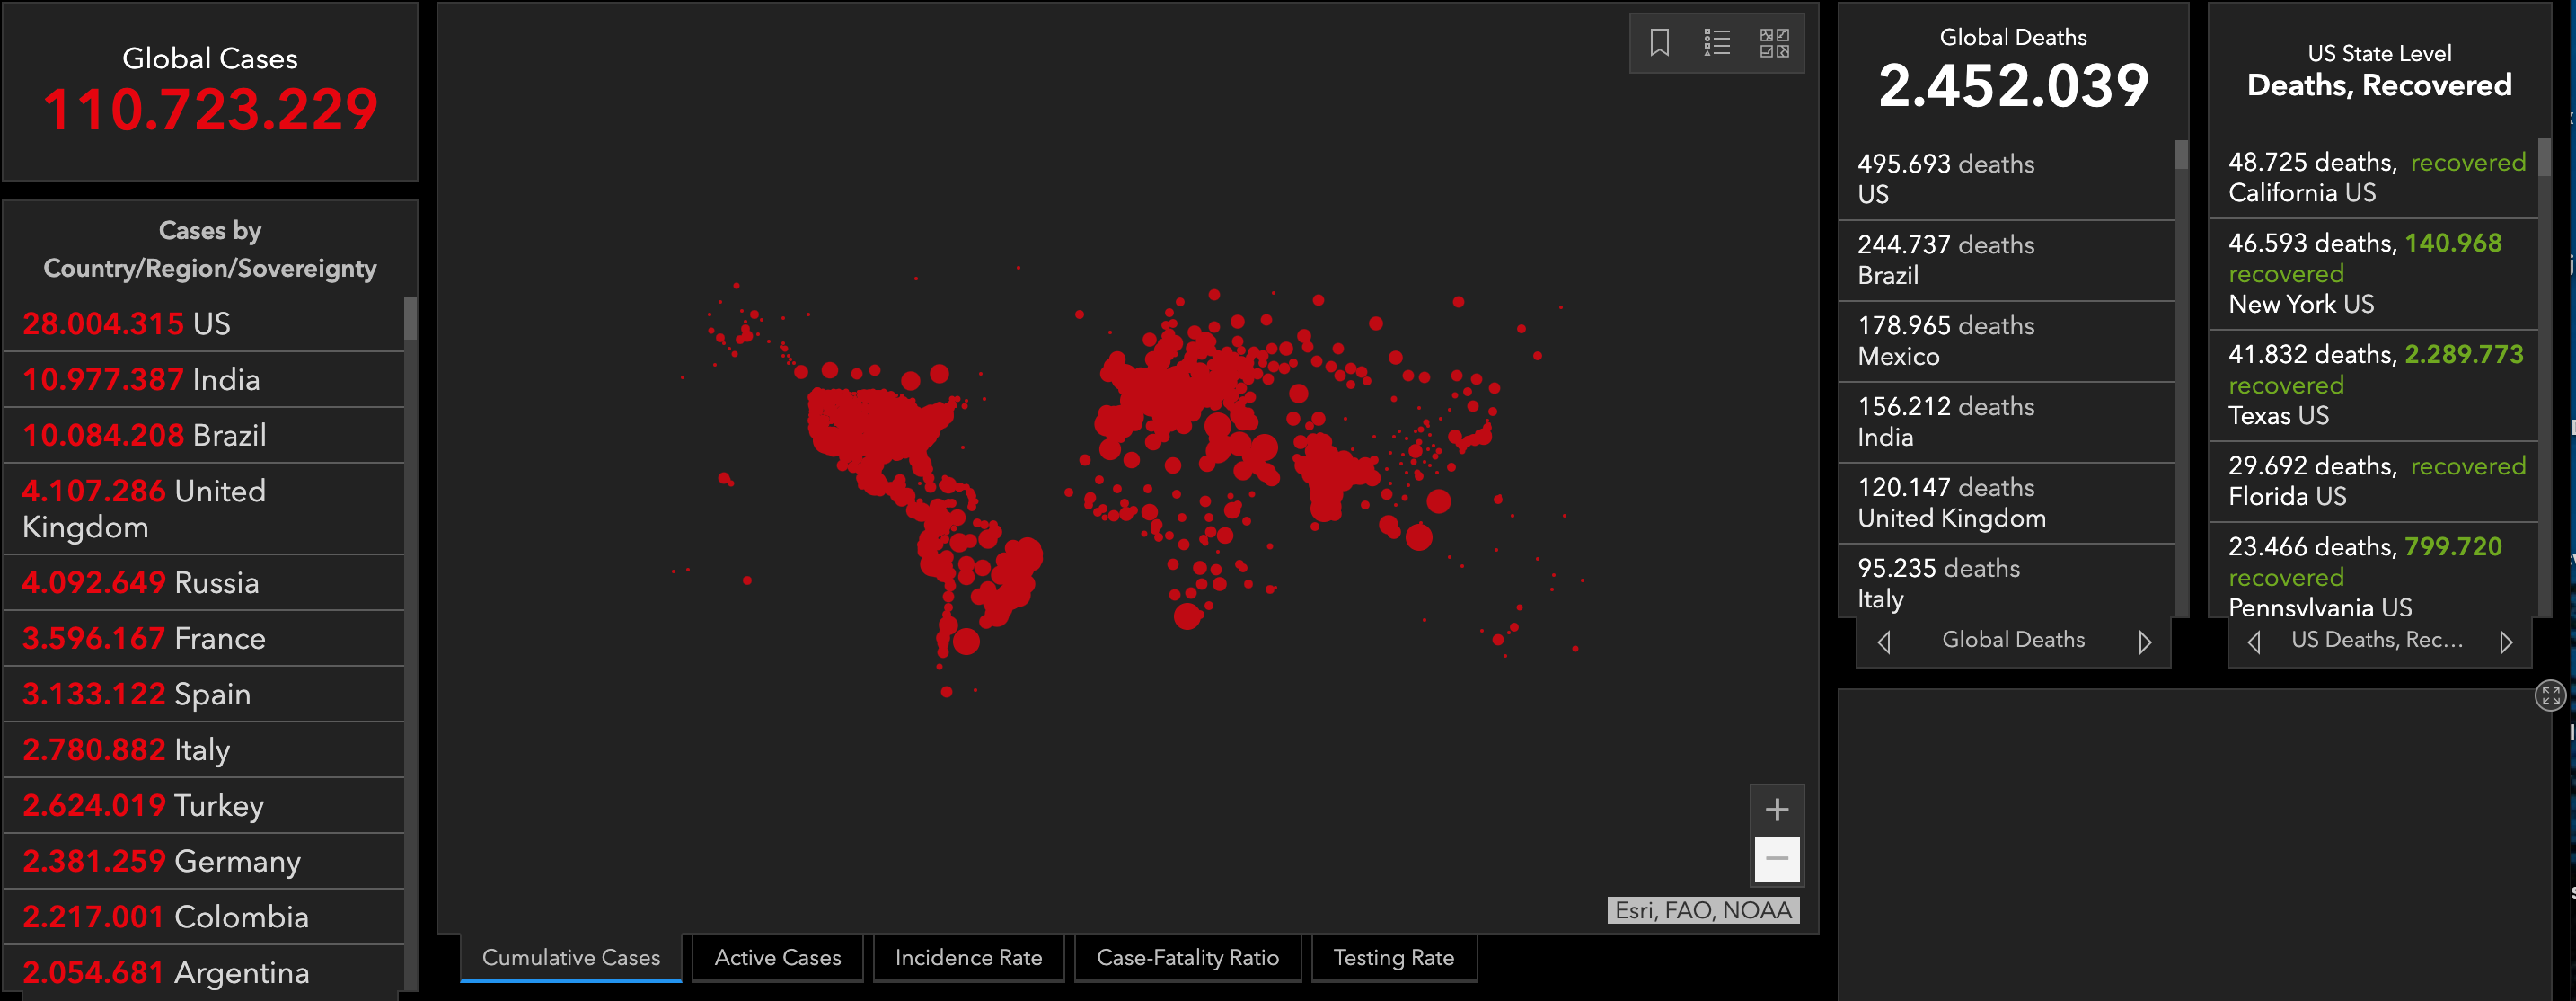Click the expand panel icon at right

[2550, 695]
